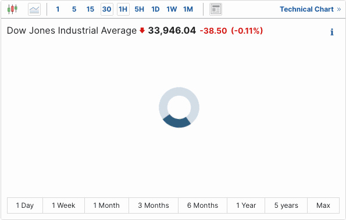Show chart info via the i icon
Viewport: 346px width, 220px height.
[x=332, y=32]
